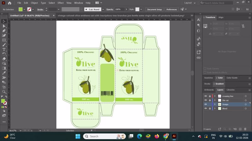
Task: Select the Paintbrush tool
Action: [x=4, y=45]
